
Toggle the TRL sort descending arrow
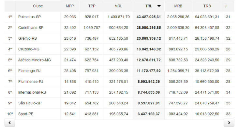[x=159, y=6]
